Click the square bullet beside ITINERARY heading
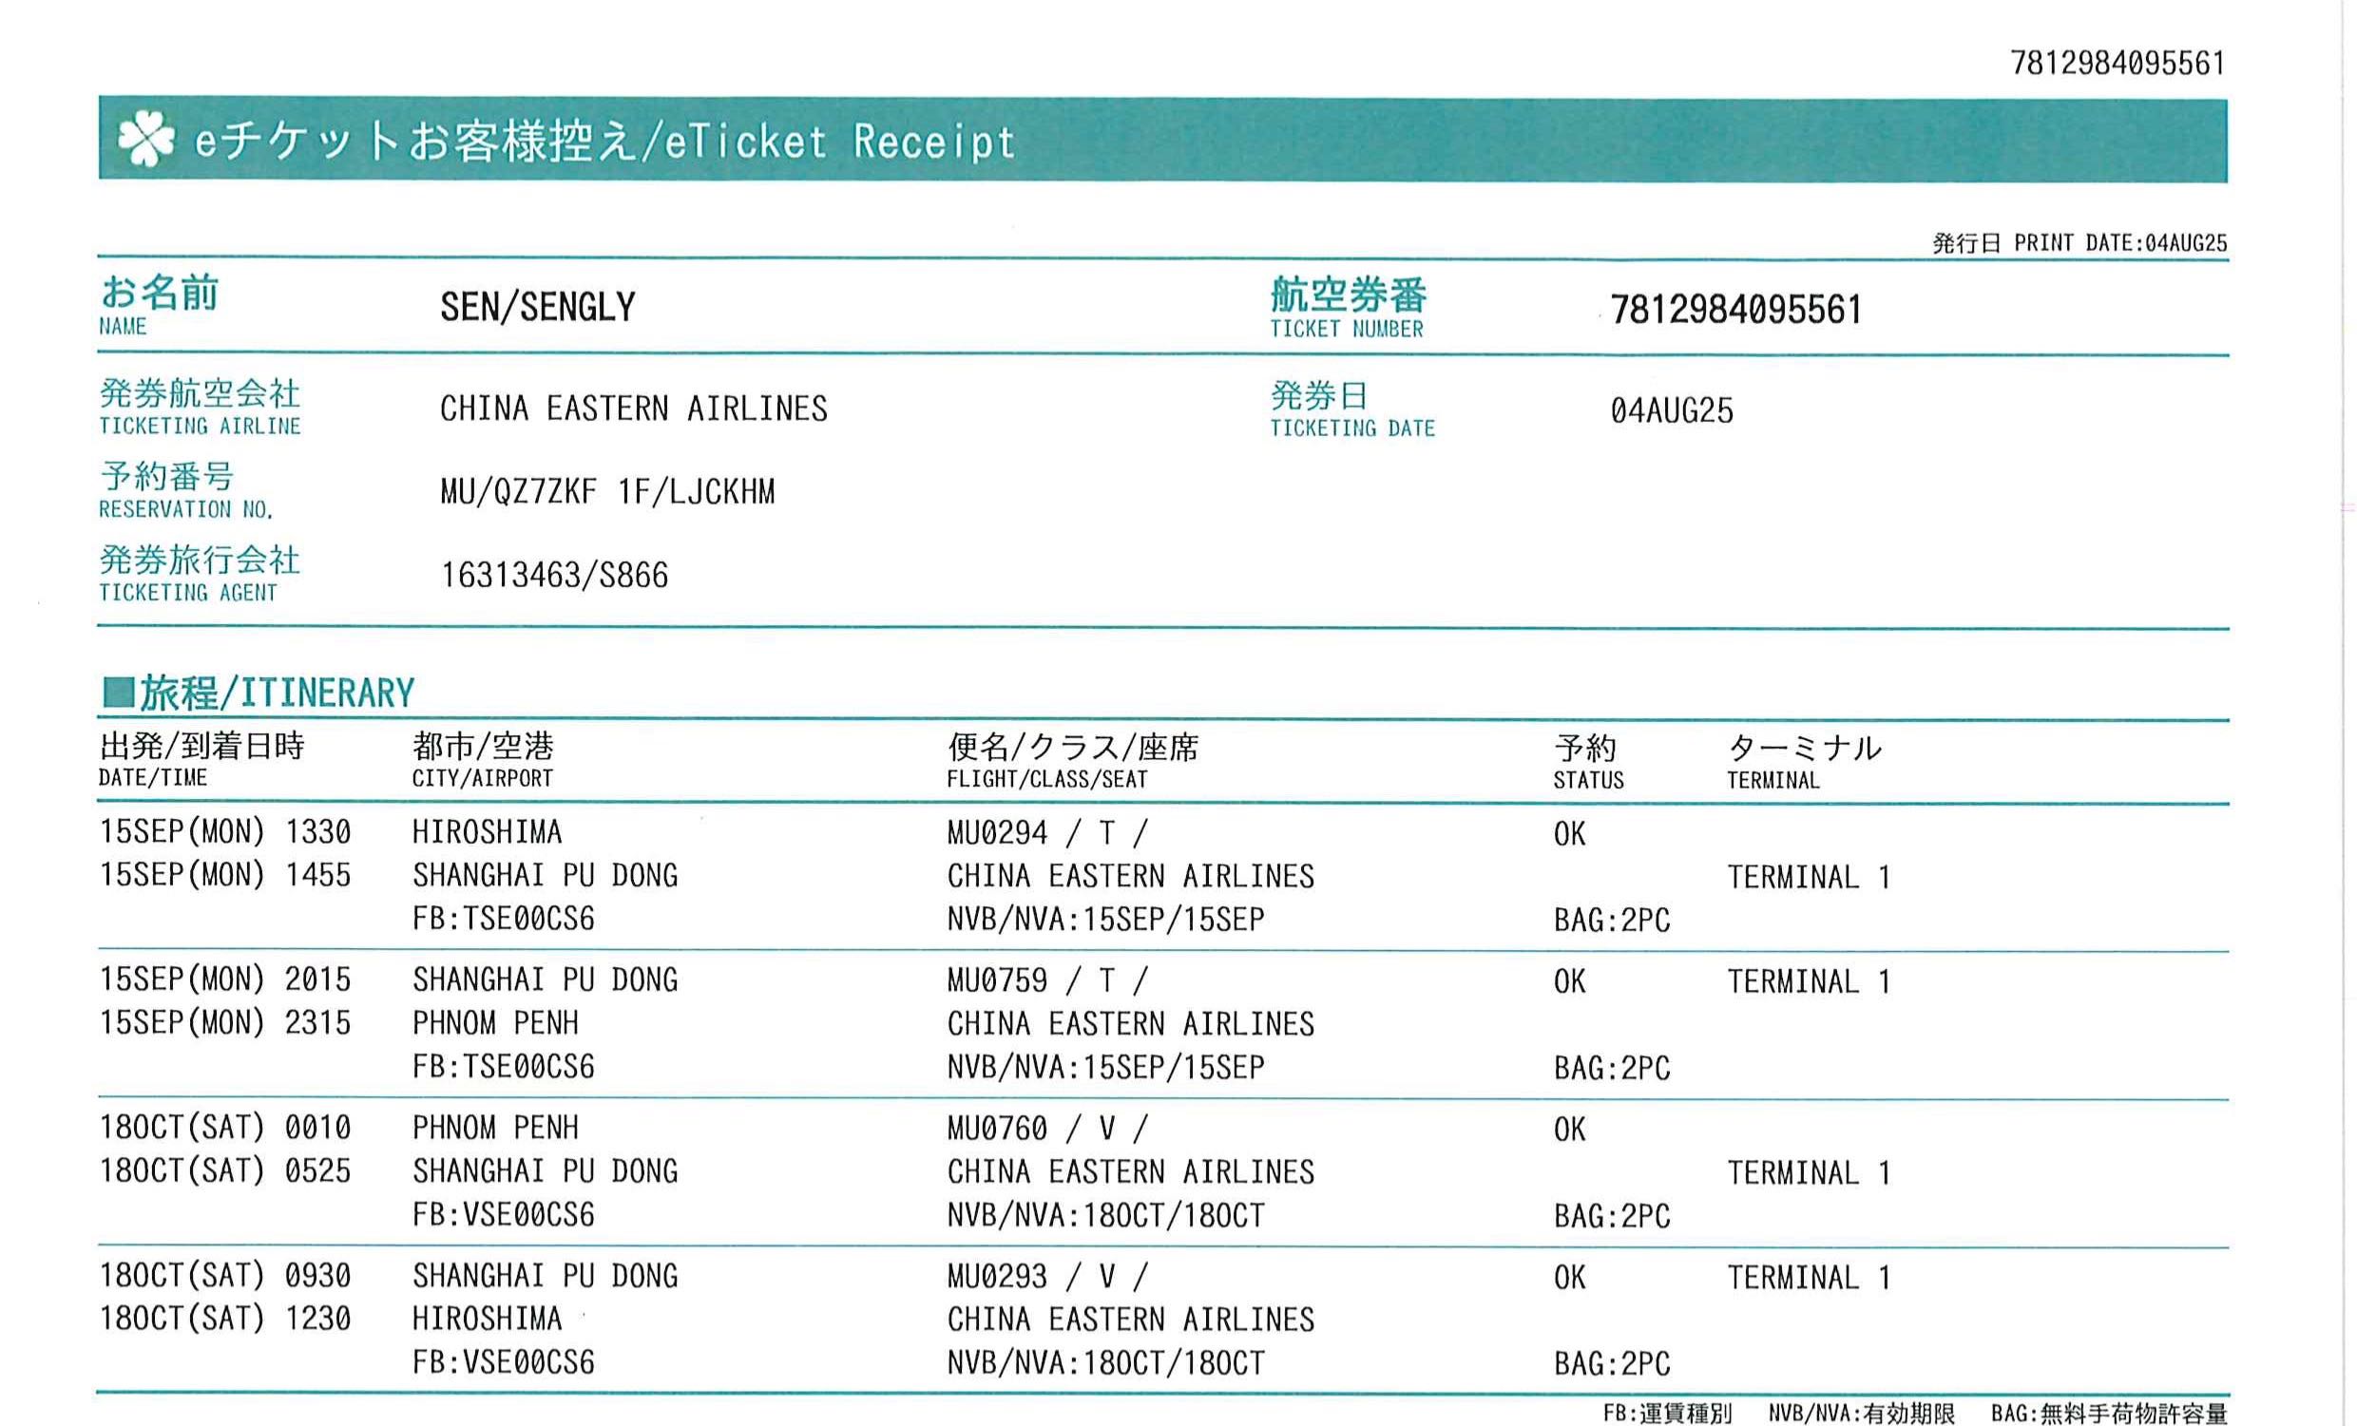The width and height of the screenshot is (2357, 1426). (118, 692)
